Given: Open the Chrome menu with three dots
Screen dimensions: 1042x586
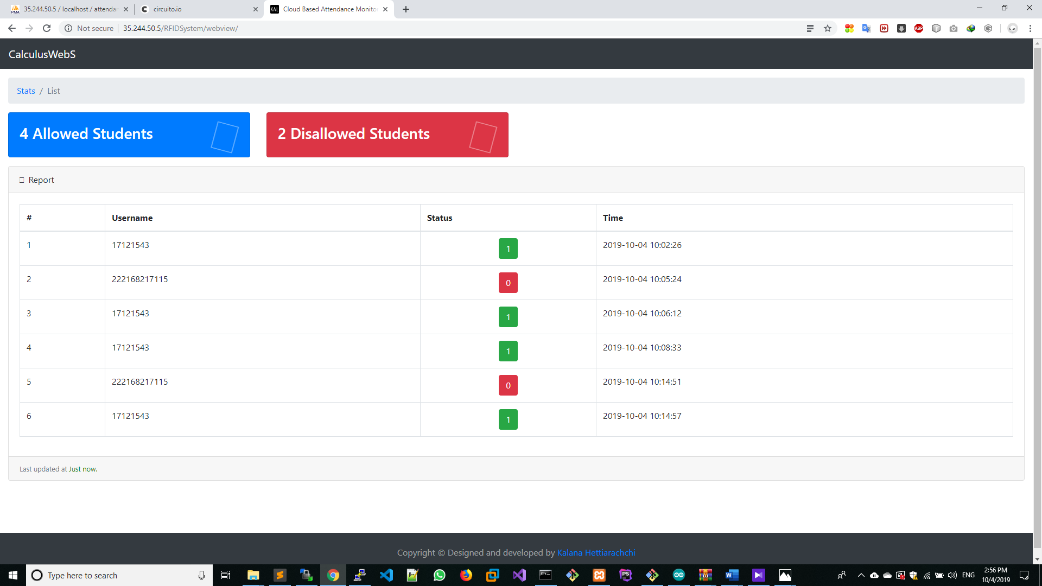Looking at the screenshot, I should 1030,28.
